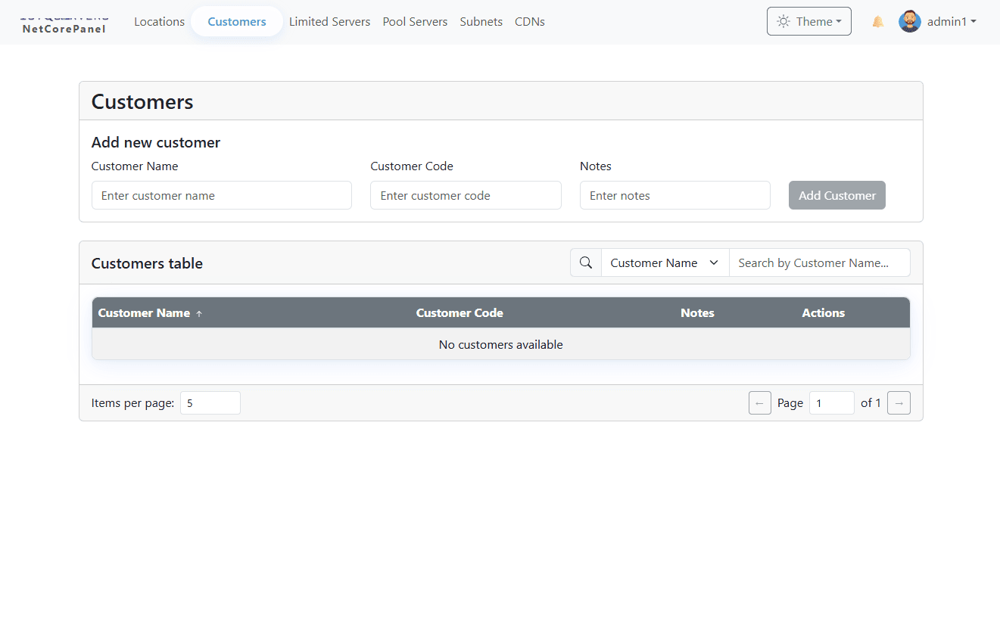Go to the previous page arrow
The width and height of the screenshot is (1000, 643).
[760, 403]
